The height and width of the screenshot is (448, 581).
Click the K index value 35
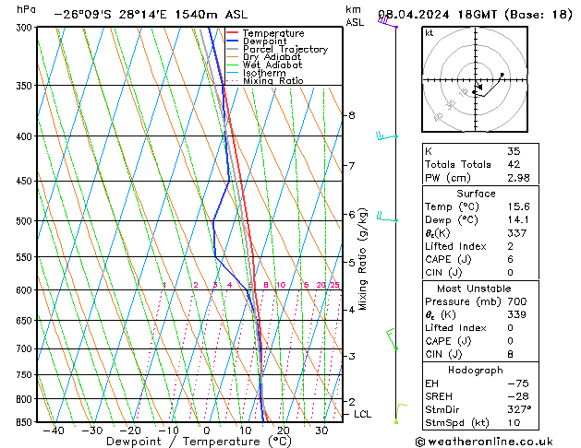pyautogui.click(x=514, y=151)
